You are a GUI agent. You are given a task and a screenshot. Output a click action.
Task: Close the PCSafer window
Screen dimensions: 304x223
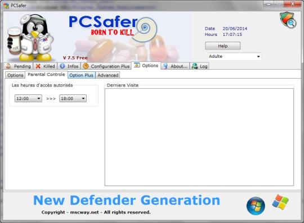(293, 4)
